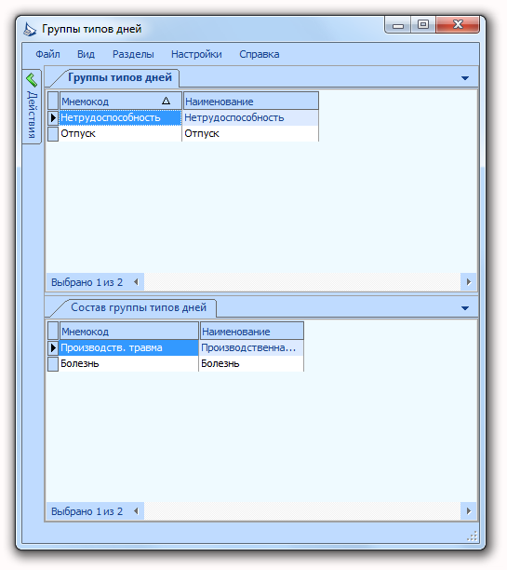Select the Группы типов дней tab
Screen dimensions: 507x570
point(120,77)
